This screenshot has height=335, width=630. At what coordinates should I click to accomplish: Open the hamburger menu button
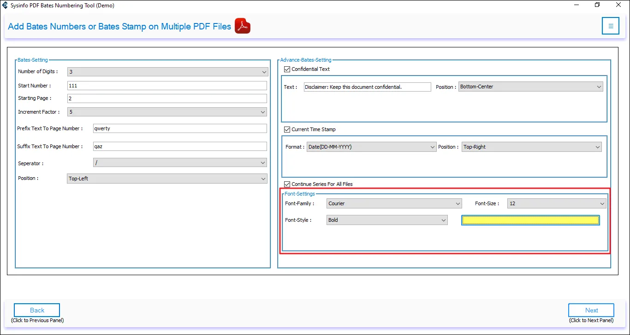tap(610, 26)
